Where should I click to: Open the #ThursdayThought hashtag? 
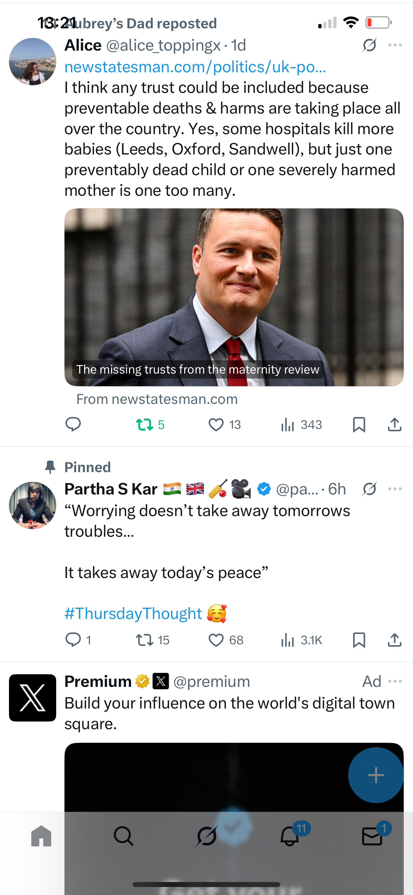[133, 613]
